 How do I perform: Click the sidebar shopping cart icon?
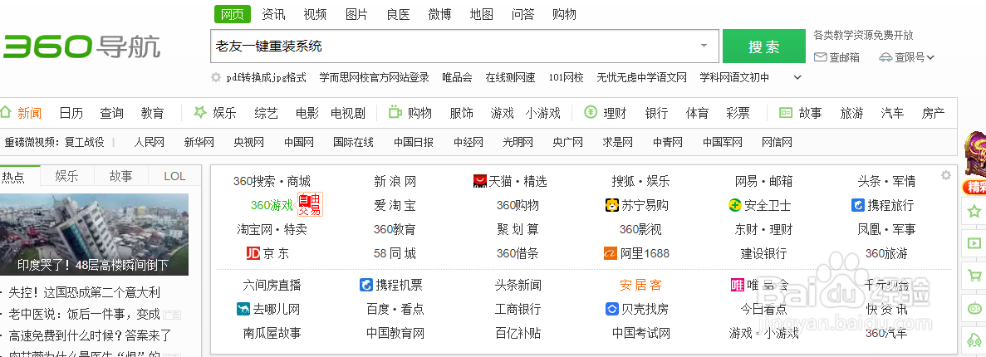(974, 276)
